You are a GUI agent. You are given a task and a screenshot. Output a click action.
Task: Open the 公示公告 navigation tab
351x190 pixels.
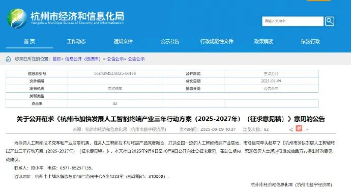click(x=170, y=41)
